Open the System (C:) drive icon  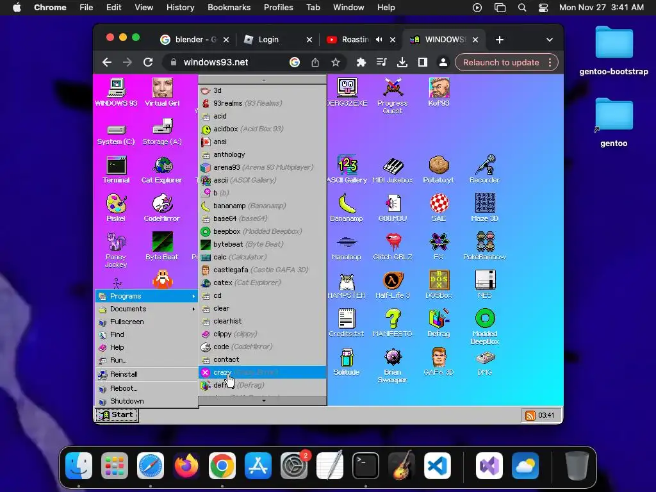(117, 135)
